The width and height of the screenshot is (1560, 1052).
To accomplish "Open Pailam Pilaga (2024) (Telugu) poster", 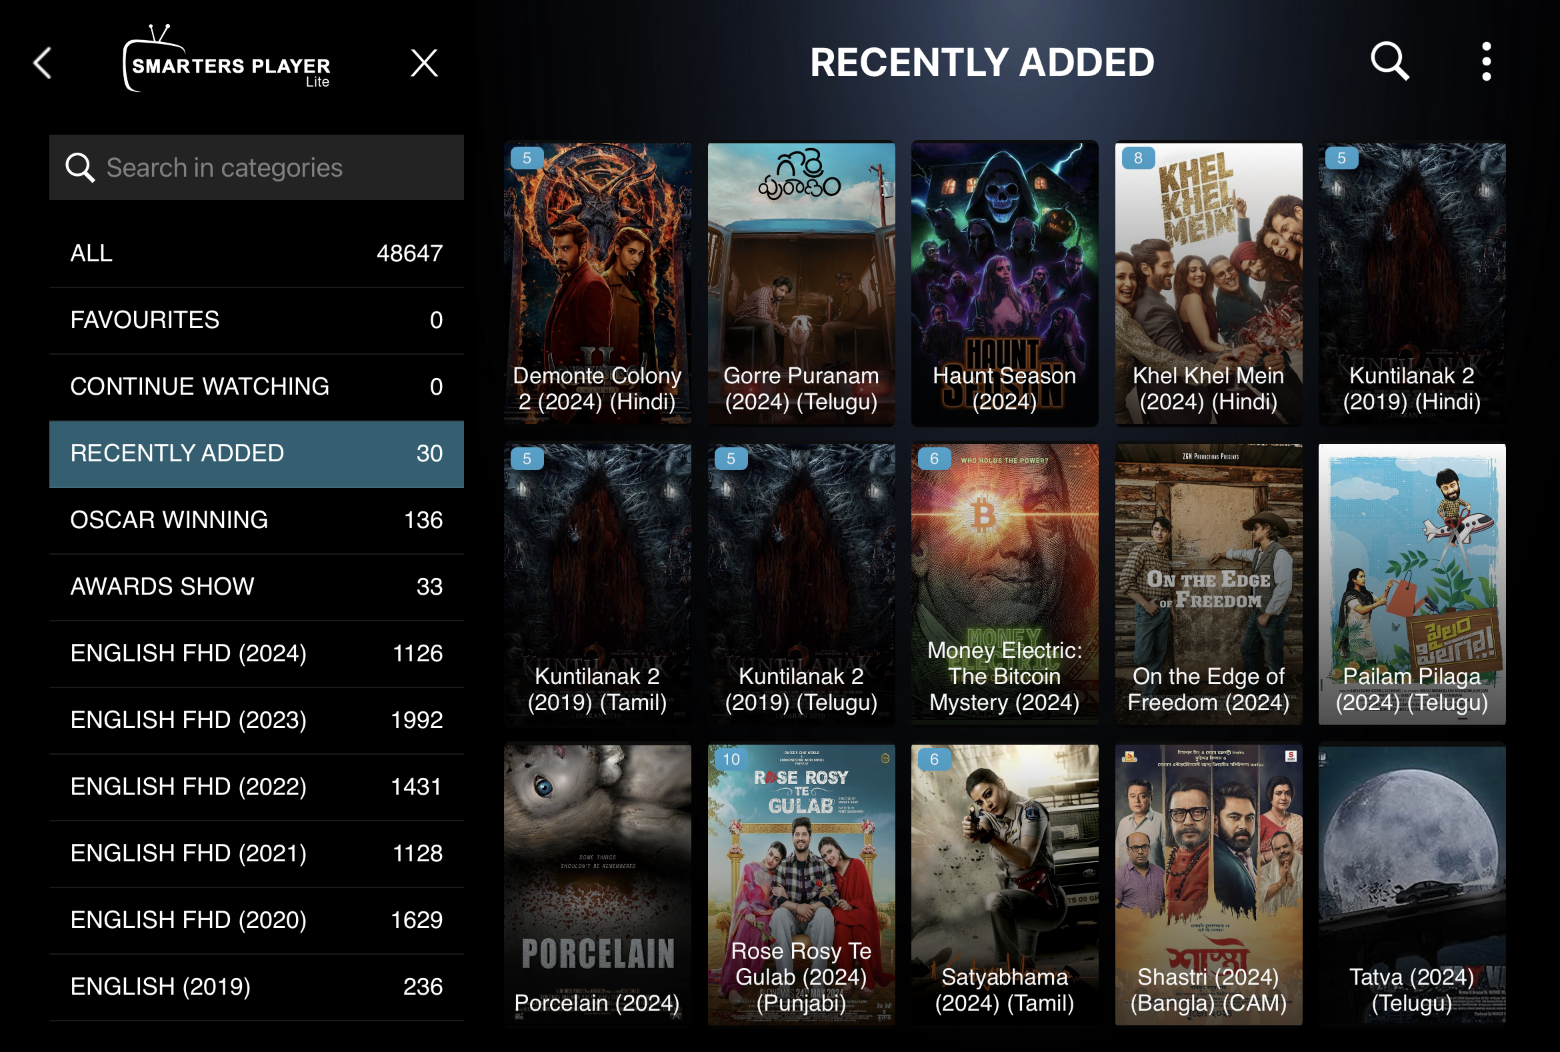I will (x=1412, y=584).
